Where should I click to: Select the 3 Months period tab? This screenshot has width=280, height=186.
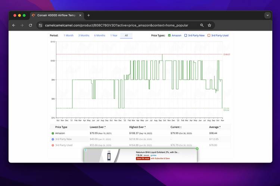[84, 36]
